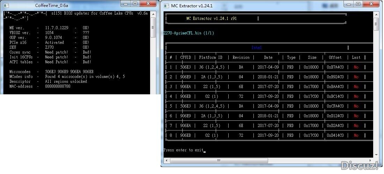Click Offset column header
384x174 pixels.
[335, 57]
